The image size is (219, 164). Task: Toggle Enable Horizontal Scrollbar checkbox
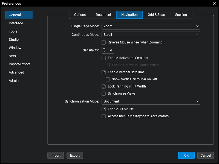point(104,58)
